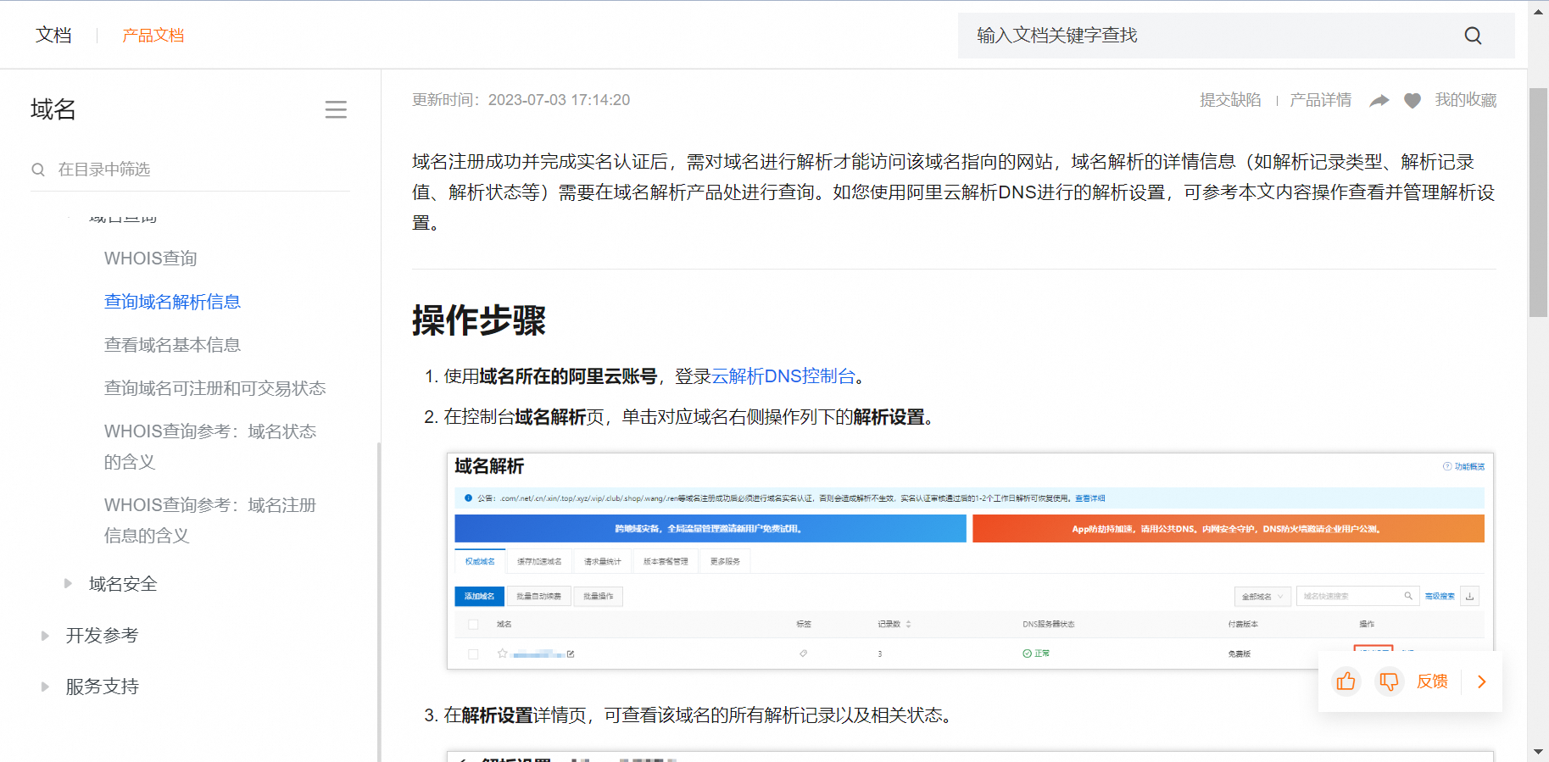Click the share arrow icon
The height and width of the screenshot is (762, 1549).
point(1379,101)
